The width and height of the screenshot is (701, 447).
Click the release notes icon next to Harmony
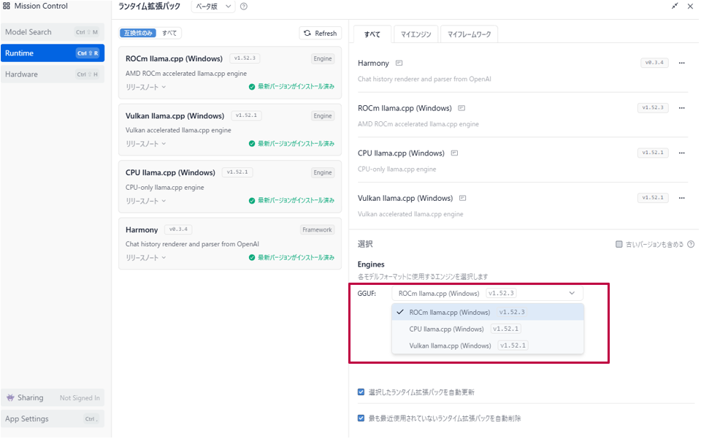click(399, 64)
